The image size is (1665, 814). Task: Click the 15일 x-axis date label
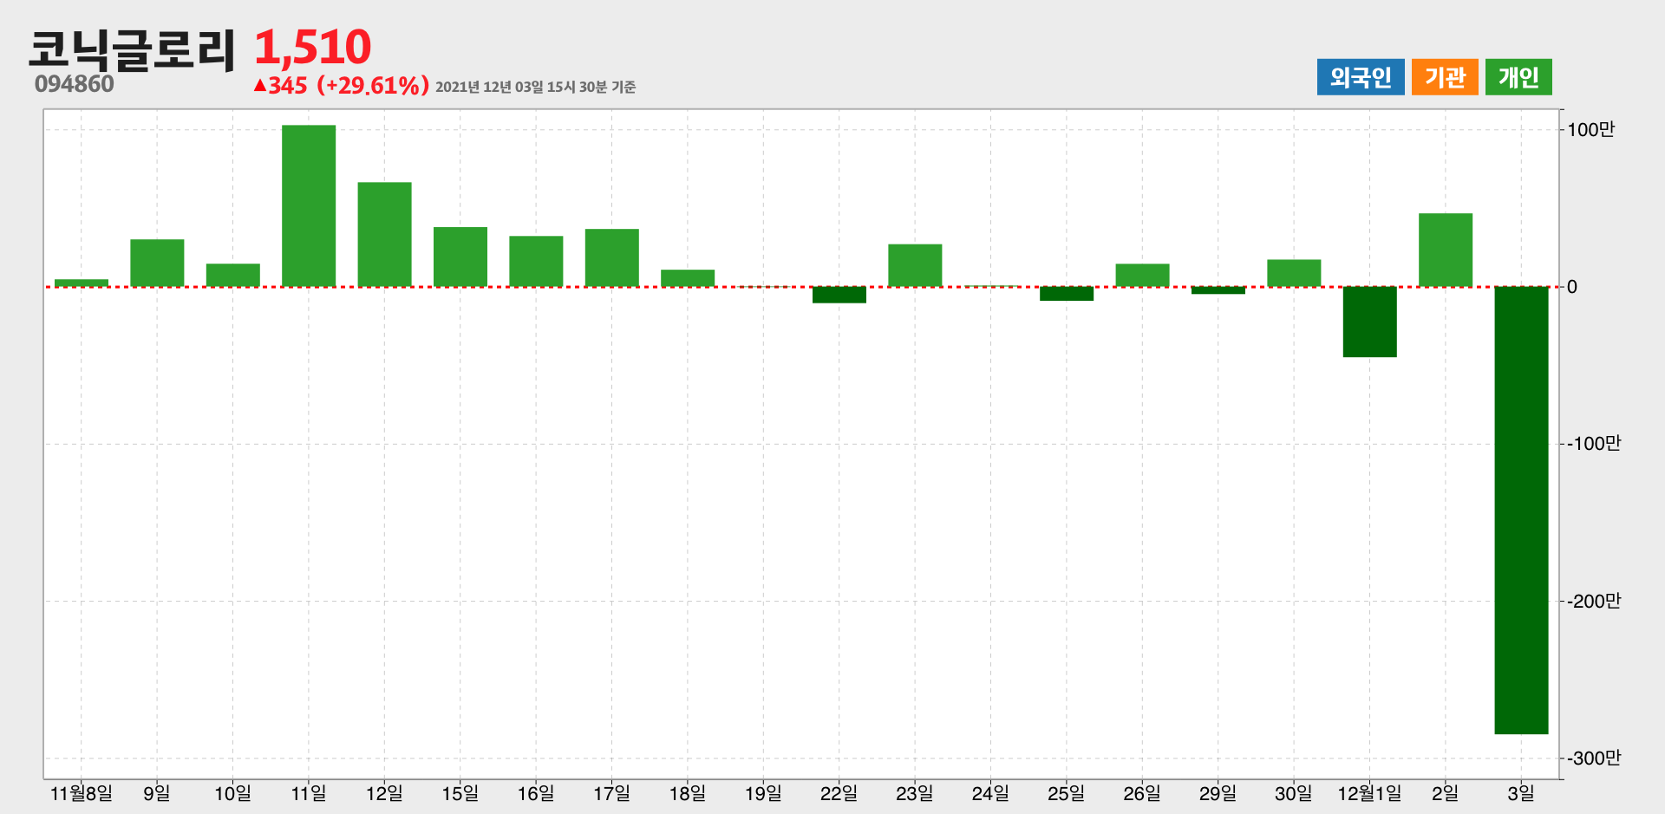[460, 793]
